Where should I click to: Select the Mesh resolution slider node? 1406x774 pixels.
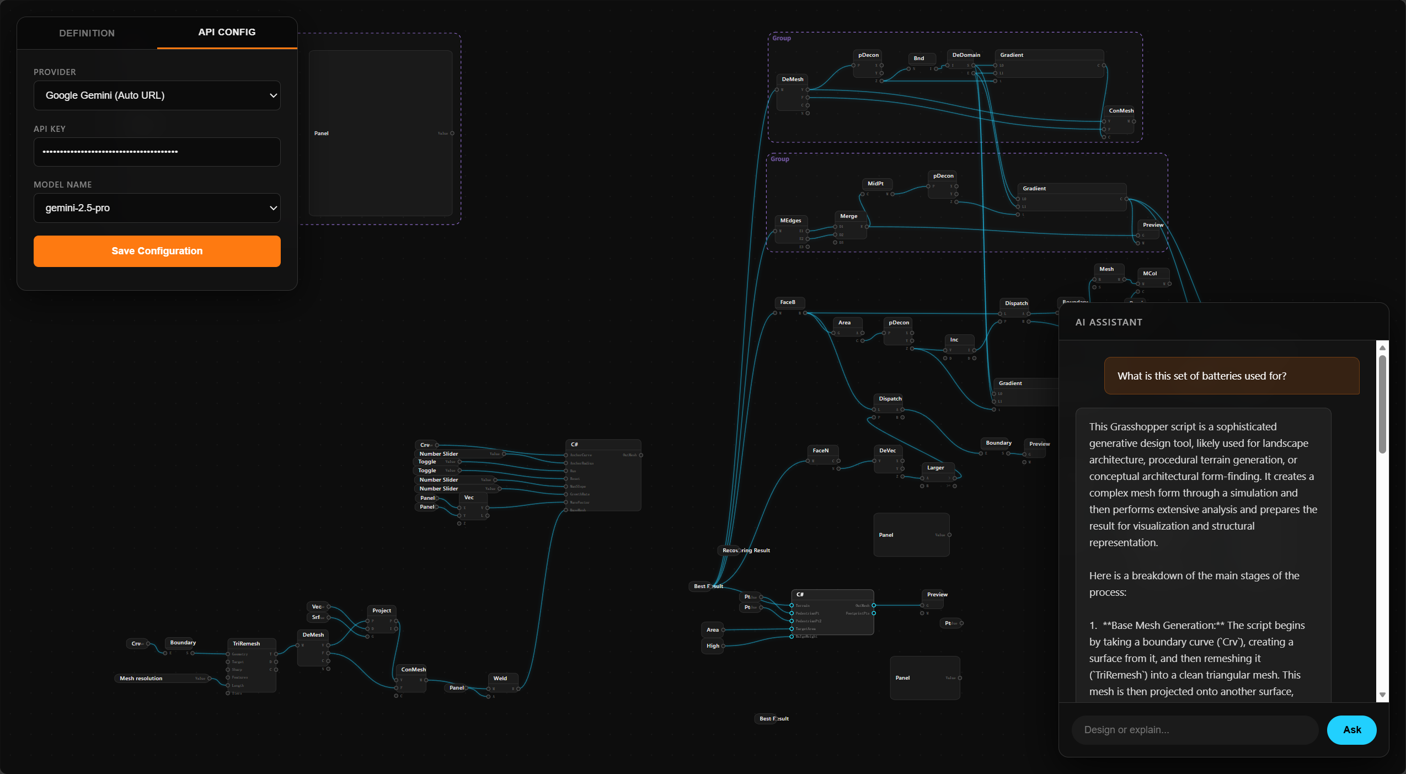(x=163, y=678)
